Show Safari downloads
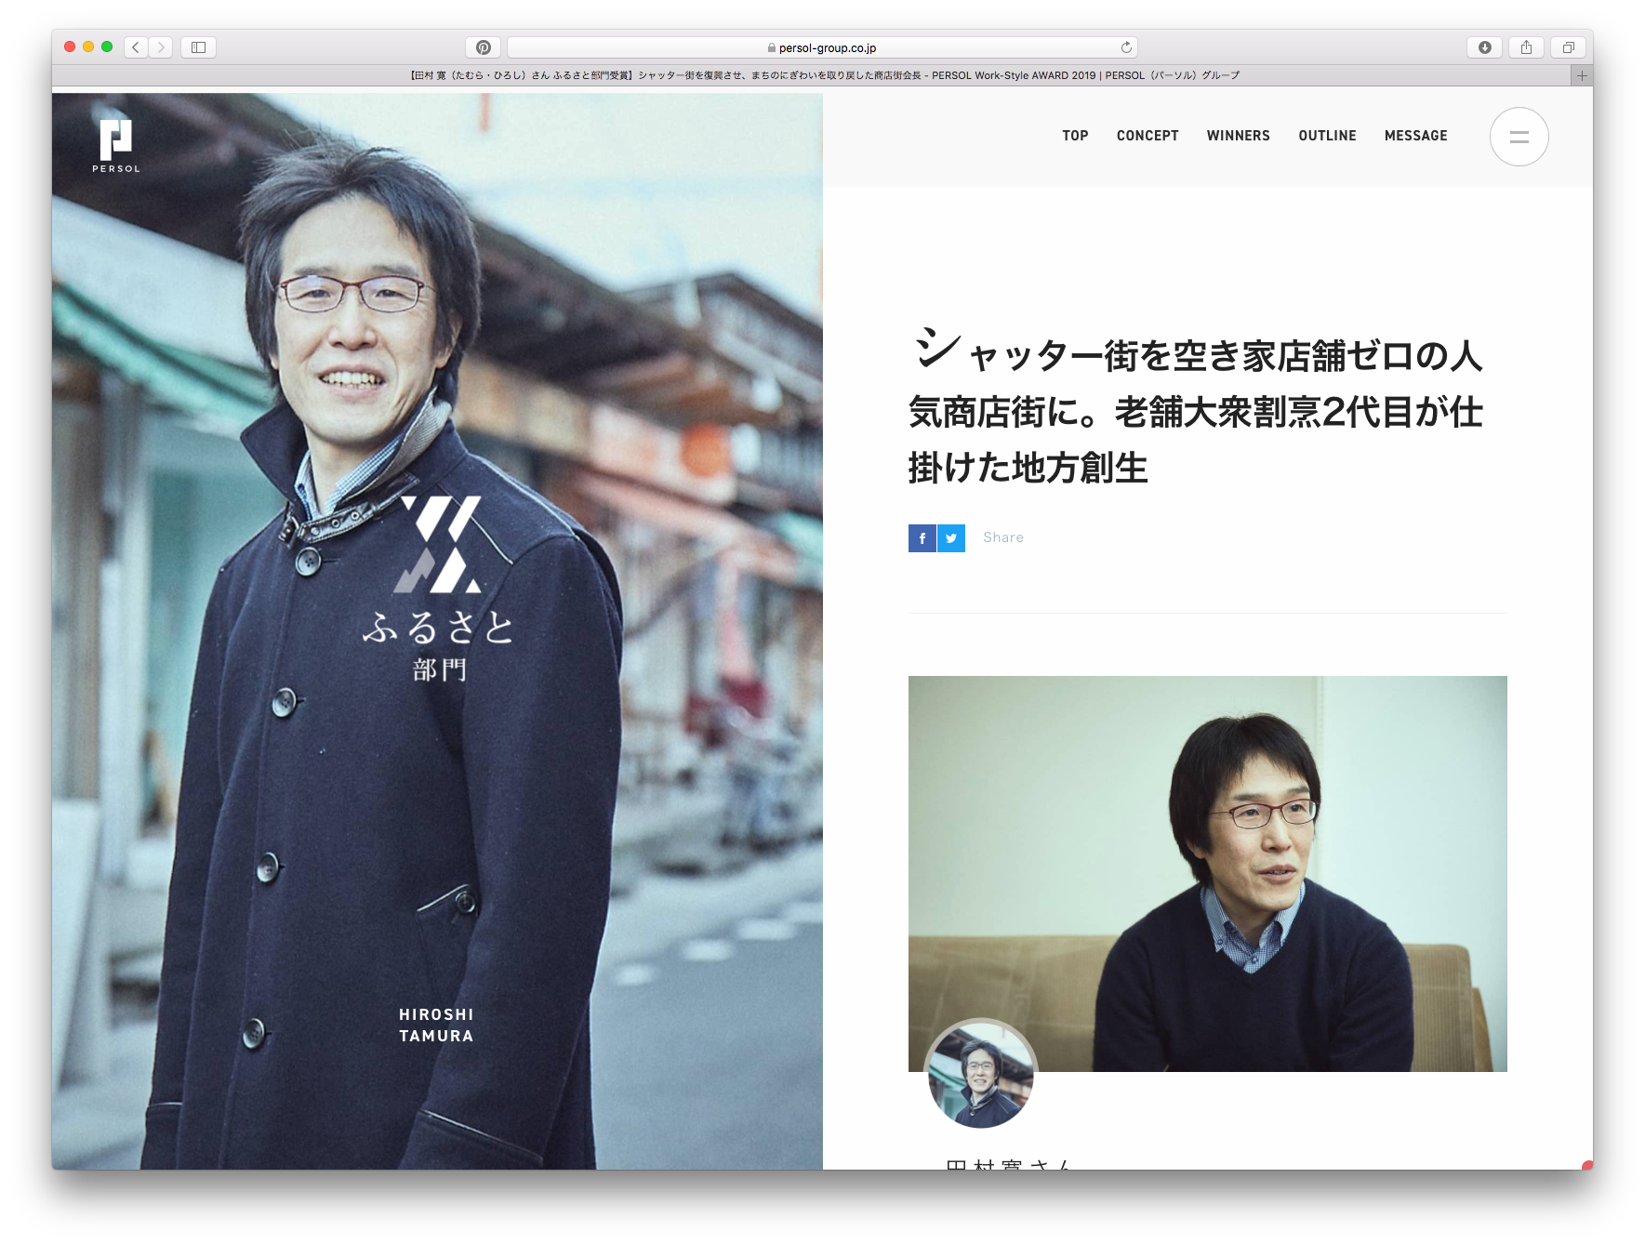This screenshot has height=1244, width=1645. 1485,47
